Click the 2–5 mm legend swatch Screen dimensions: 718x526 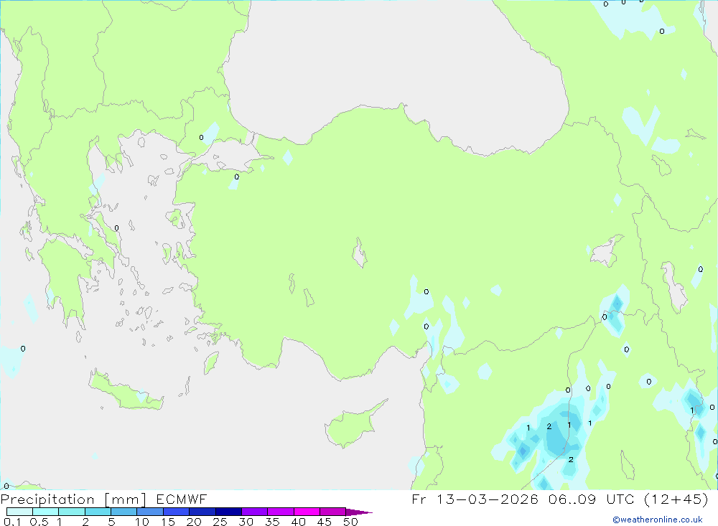click(x=98, y=512)
